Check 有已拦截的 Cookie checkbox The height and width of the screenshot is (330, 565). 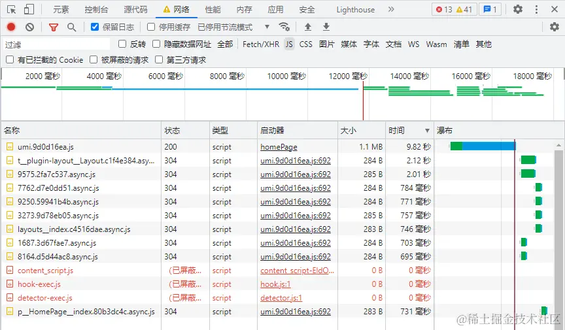tap(10, 59)
